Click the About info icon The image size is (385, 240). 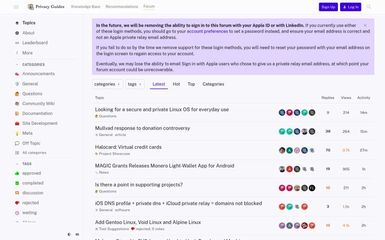[17, 33]
